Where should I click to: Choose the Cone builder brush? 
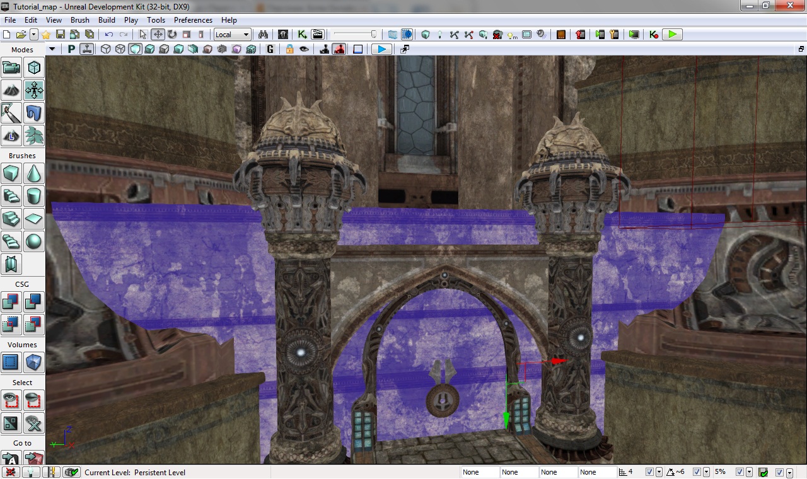(34, 173)
